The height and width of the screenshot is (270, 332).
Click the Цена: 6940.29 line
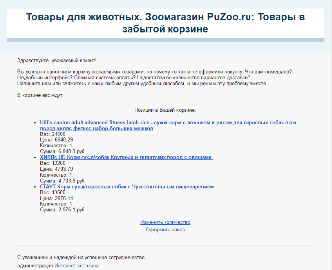click(56, 140)
